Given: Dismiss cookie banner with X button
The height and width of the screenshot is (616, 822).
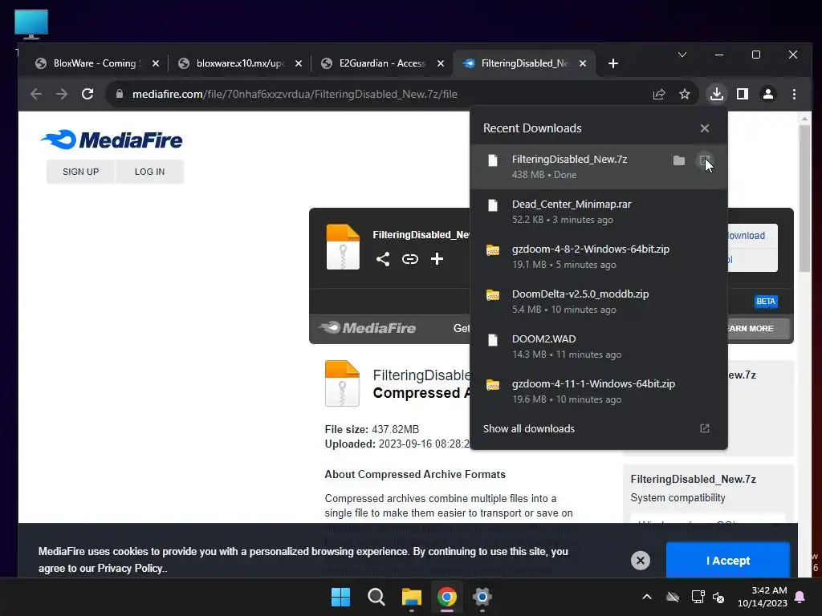Looking at the screenshot, I should pos(640,561).
